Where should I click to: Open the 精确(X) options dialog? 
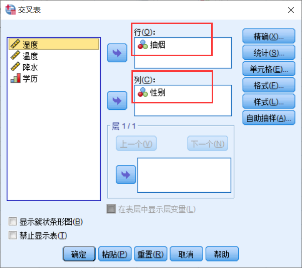point(269,36)
